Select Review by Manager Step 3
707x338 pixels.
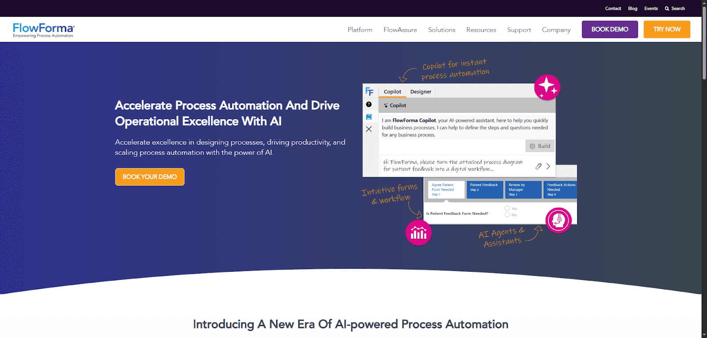click(524, 190)
